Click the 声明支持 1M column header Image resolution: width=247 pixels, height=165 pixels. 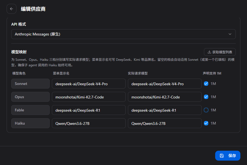212,73
